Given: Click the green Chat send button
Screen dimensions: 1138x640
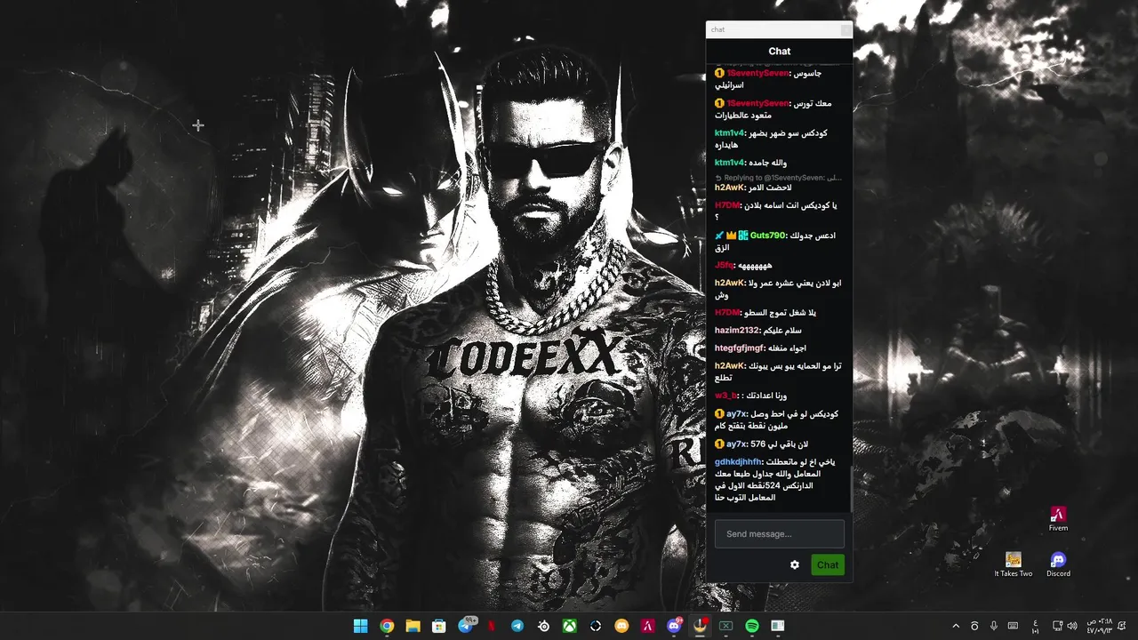Looking at the screenshot, I should (828, 564).
